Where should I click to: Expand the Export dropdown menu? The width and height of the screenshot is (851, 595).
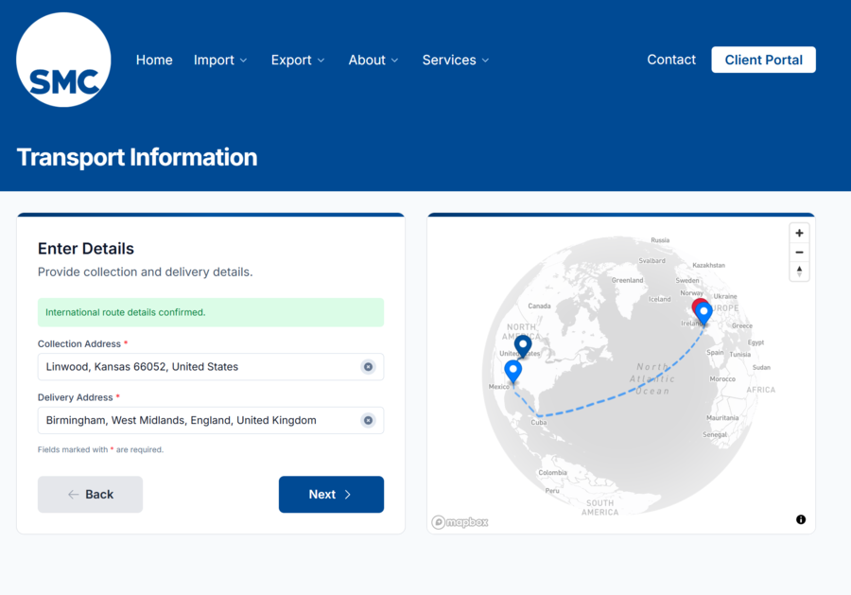pyautogui.click(x=298, y=60)
